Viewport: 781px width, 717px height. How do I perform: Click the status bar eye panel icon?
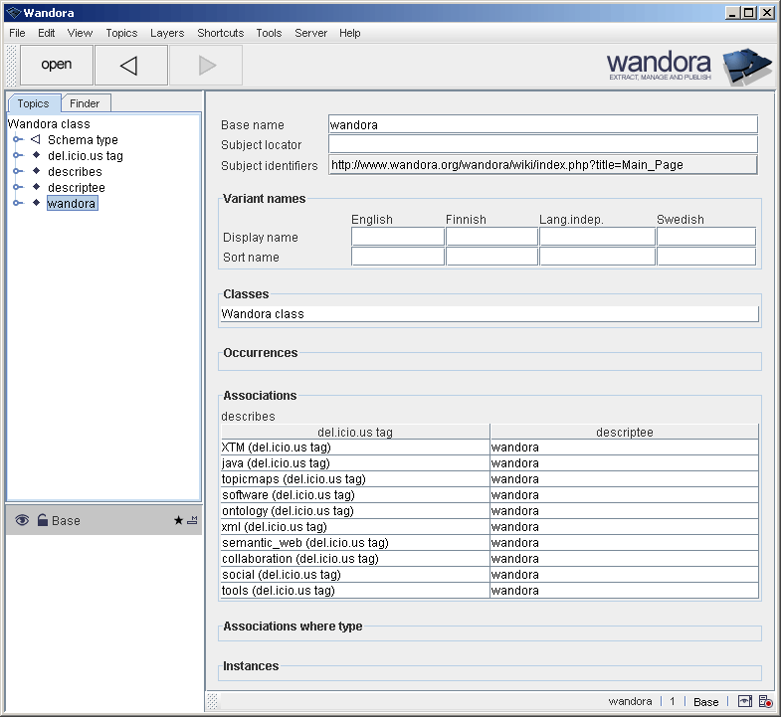745,701
